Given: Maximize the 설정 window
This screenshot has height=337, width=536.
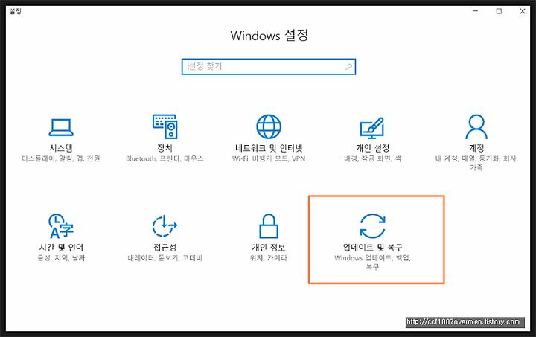Looking at the screenshot, I should click(499, 11).
